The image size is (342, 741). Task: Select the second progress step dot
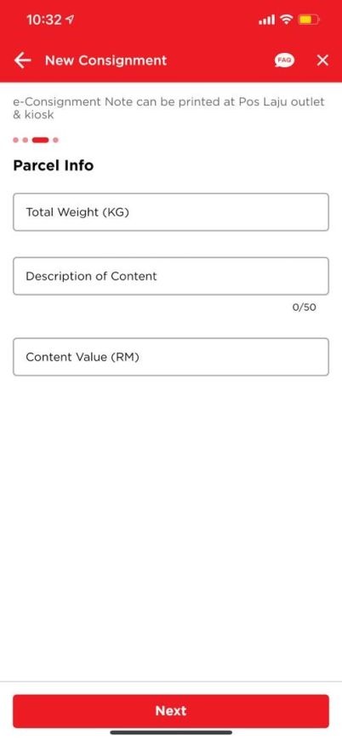(x=26, y=140)
